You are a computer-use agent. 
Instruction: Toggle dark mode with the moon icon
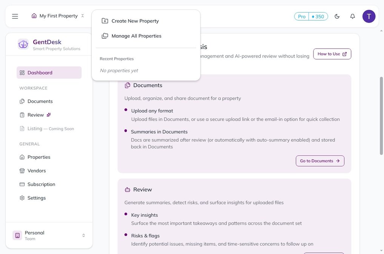pos(336,16)
